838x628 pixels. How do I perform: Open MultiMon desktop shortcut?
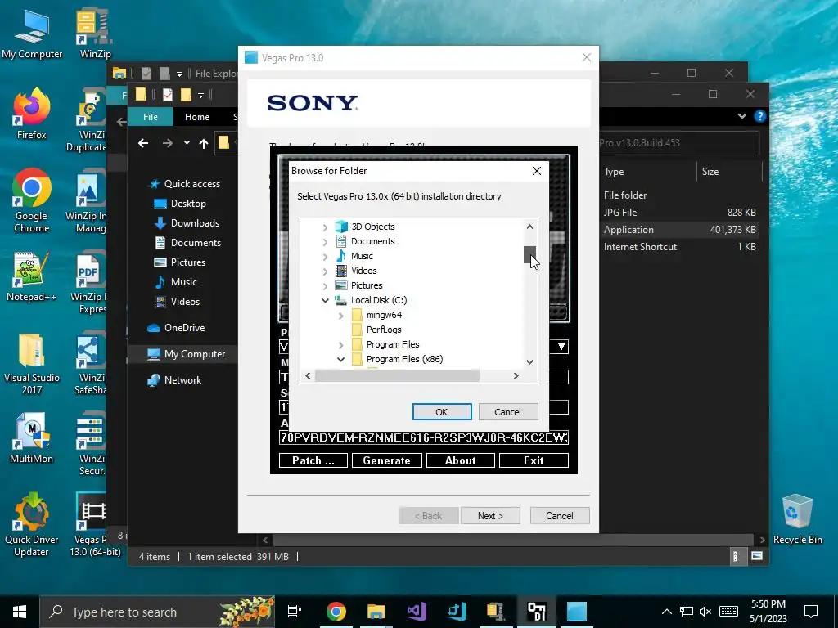point(32,438)
